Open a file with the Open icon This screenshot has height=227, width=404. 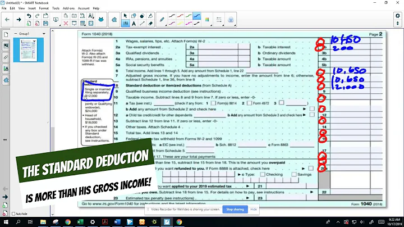tap(45, 16)
